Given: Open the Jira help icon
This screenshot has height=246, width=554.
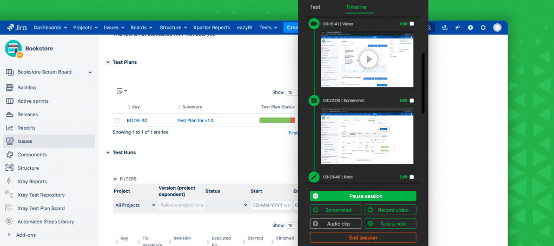Looking at the screenshot, I should (x=470, y=28).
